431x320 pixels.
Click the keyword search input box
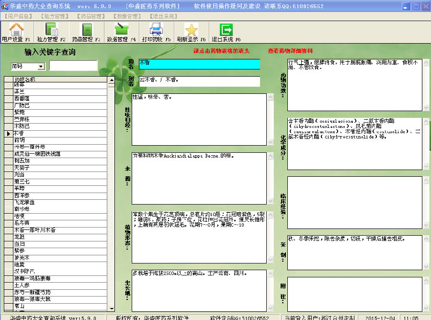click(73, 66)
